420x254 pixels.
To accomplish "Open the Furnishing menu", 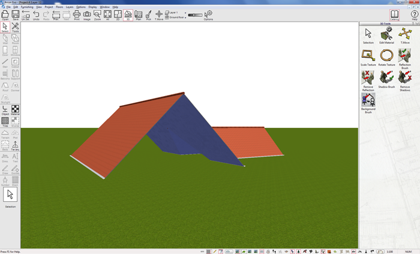I will pos(27,7).
